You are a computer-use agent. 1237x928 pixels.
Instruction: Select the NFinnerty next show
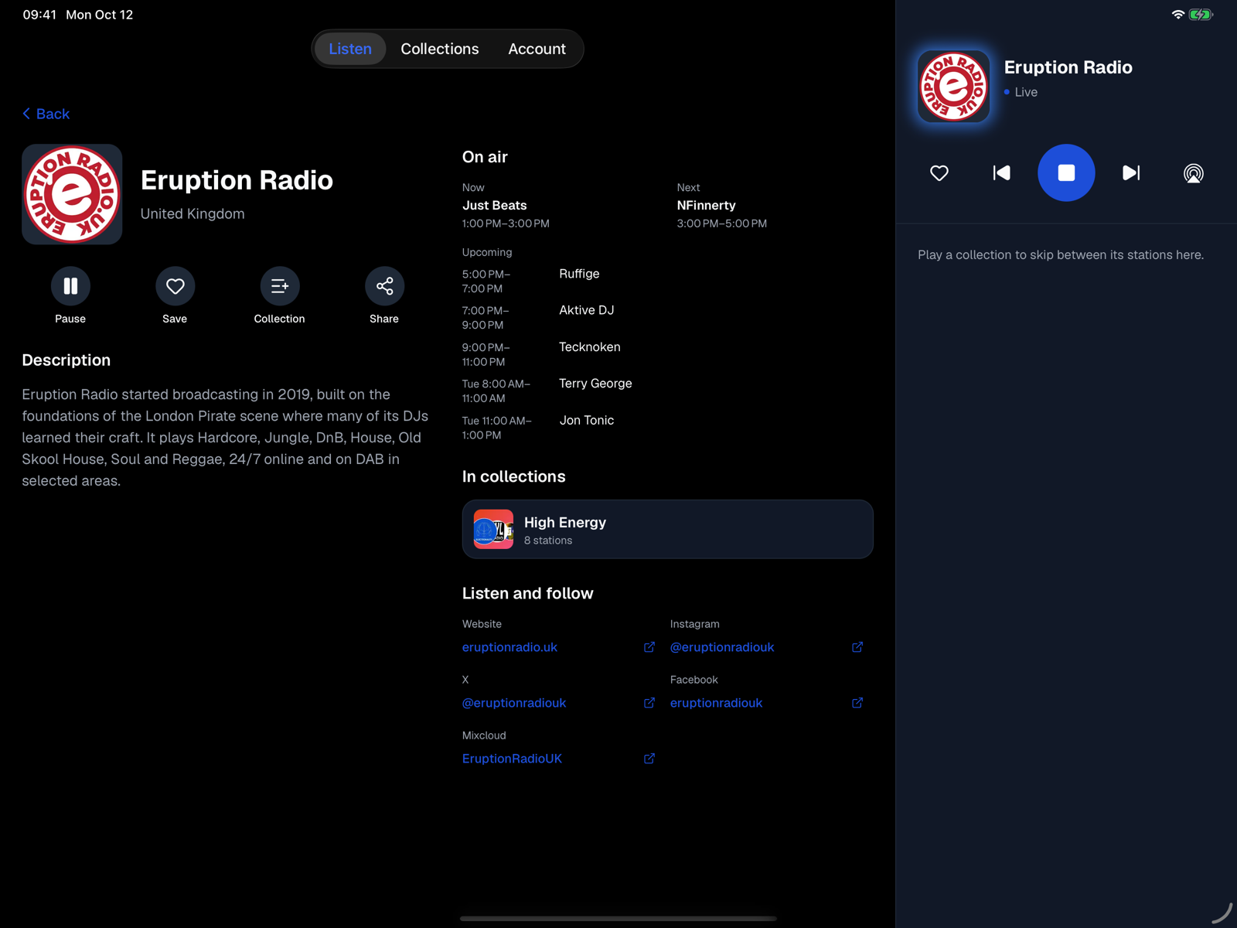click(706, 206)
